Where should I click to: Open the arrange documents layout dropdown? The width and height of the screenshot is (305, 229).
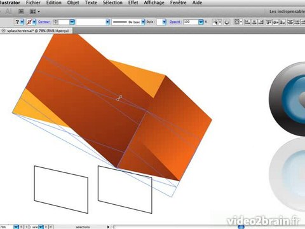tap(34, 11)
